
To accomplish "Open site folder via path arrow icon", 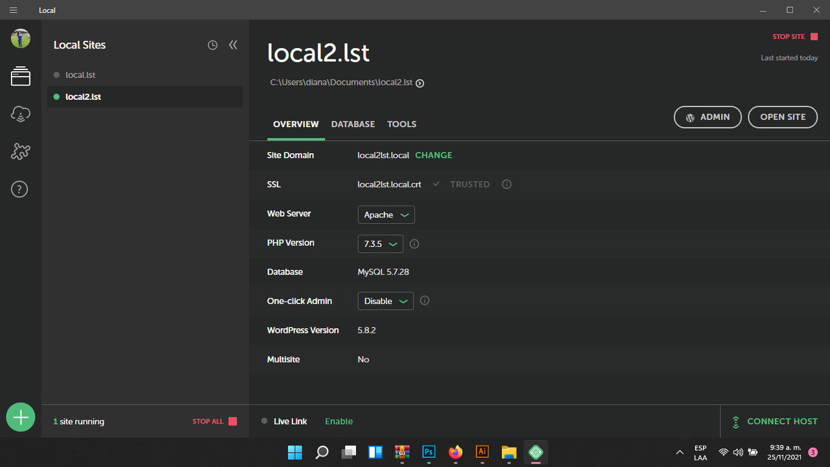I will tap(420, 83).
